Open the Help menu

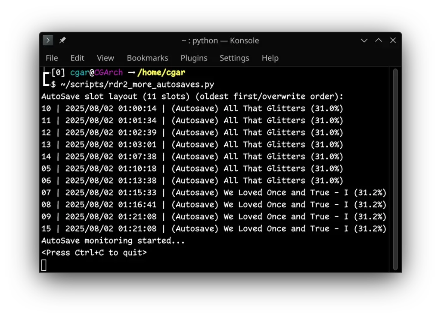coord(270,58)
